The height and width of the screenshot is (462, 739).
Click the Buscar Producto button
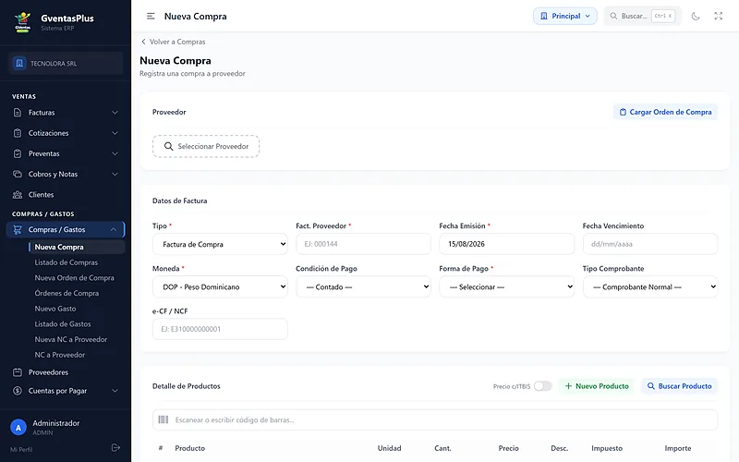679,386
